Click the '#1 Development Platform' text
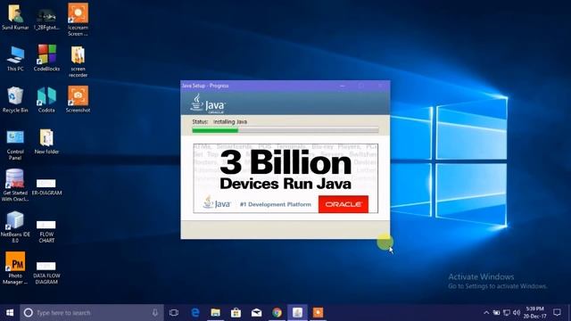 pos(276,204)
